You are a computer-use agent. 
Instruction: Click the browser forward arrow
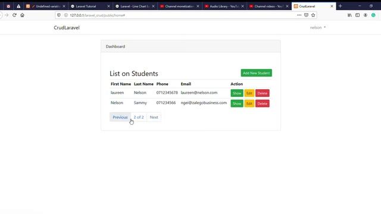click(x=7, y=15)
